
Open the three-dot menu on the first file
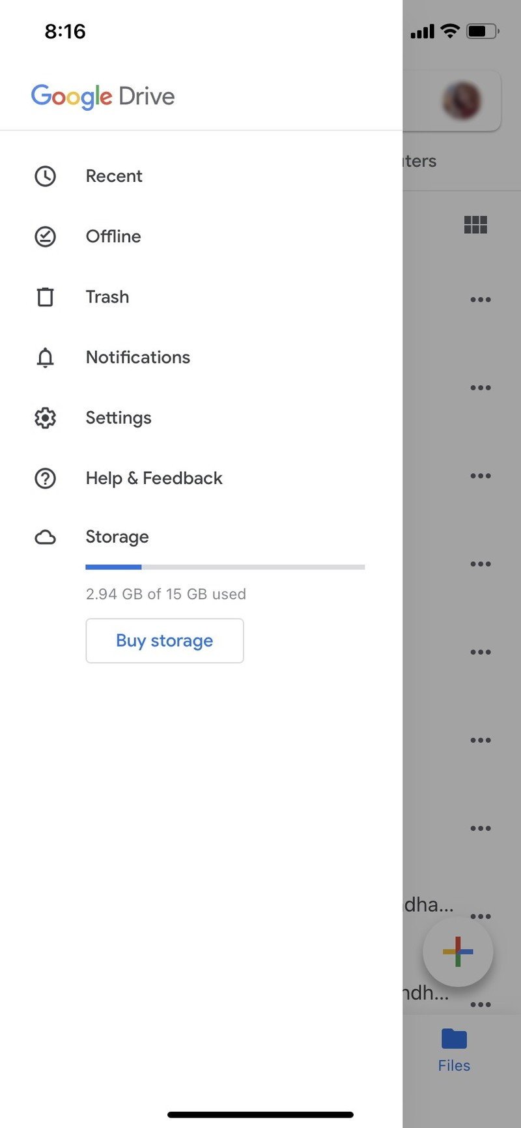[481, 299]
